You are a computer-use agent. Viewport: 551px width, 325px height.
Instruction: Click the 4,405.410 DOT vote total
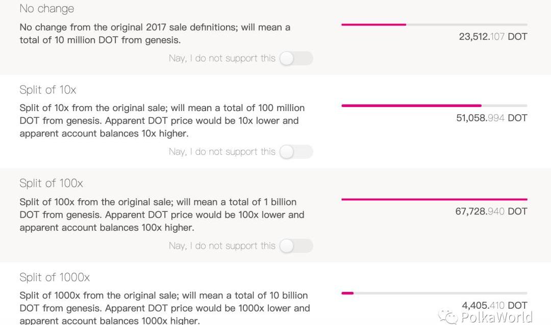(x=494, y=306)
